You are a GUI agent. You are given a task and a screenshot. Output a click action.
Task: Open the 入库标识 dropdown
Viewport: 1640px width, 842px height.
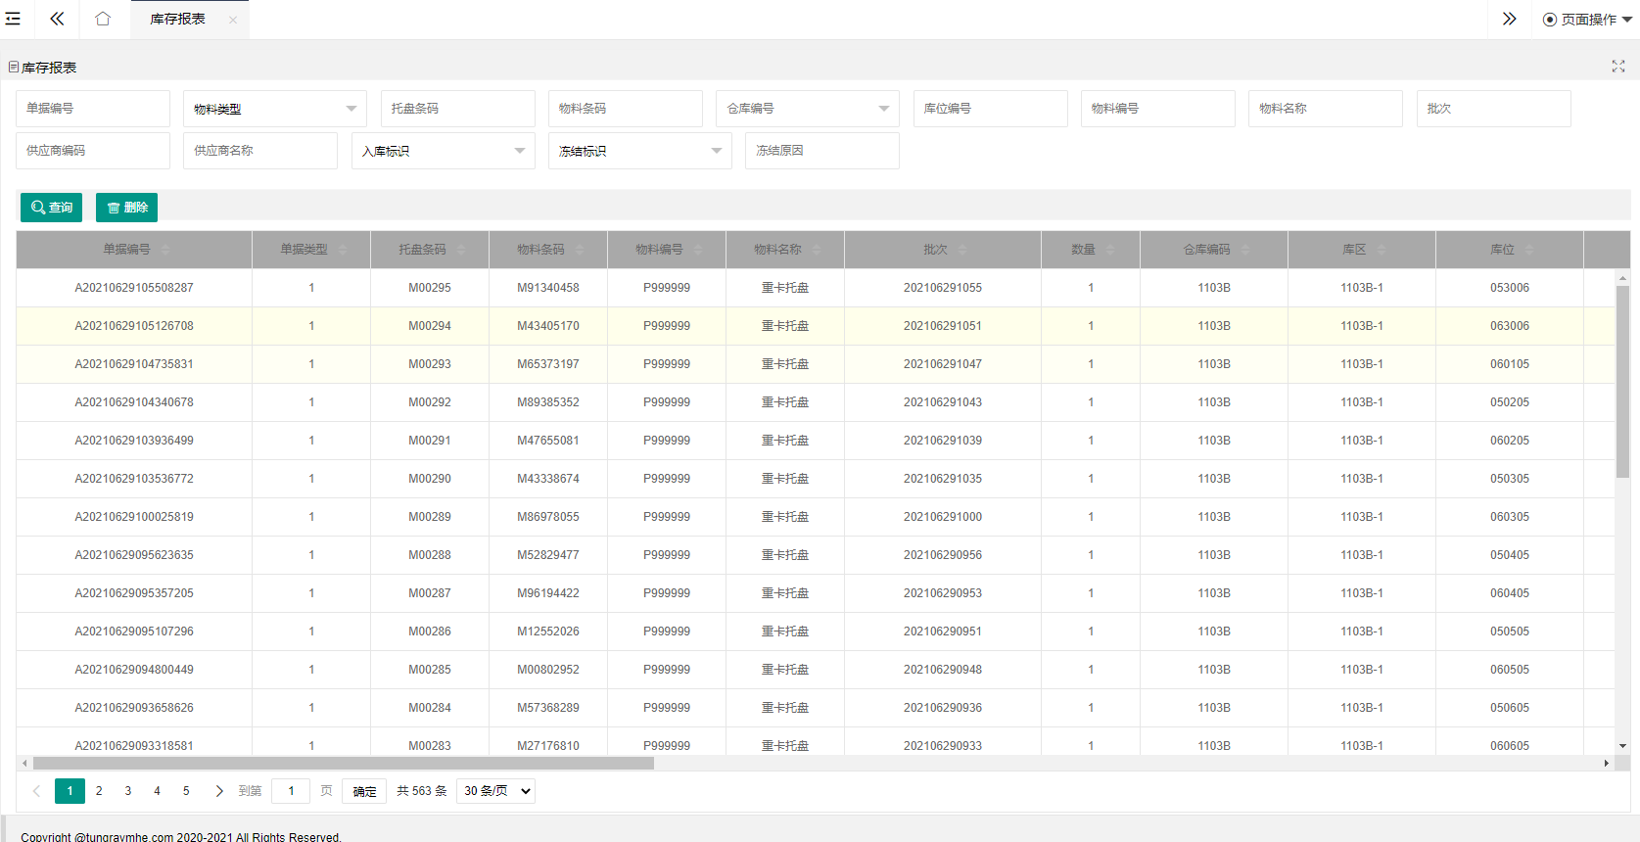444,151
